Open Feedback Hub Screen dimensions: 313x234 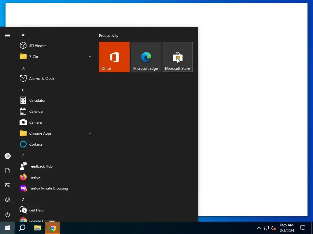pyautogui.click(x=56, y=166)
